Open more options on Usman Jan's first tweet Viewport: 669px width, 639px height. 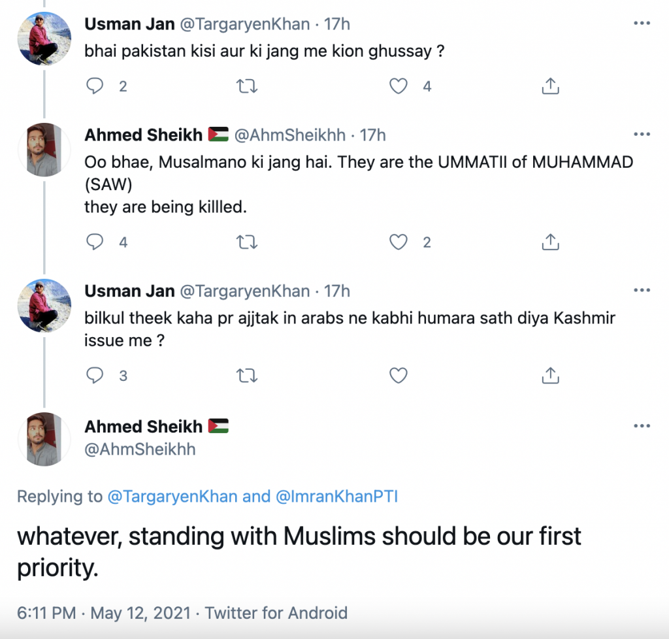pos(642,23)
